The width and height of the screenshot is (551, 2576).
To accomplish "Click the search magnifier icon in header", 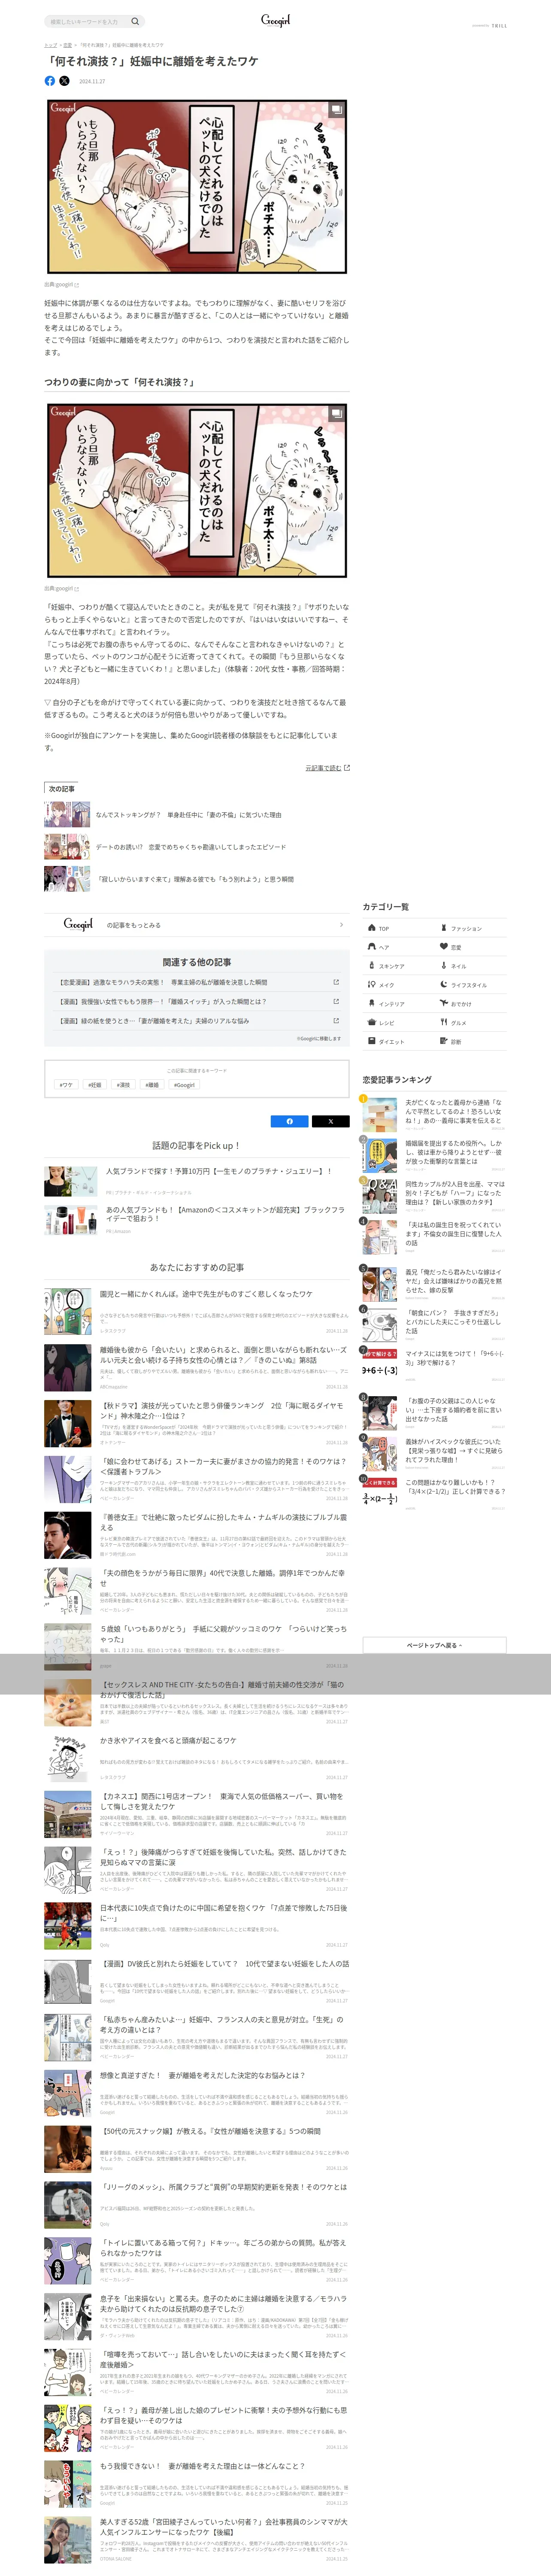I will click(x=135, y=21).
